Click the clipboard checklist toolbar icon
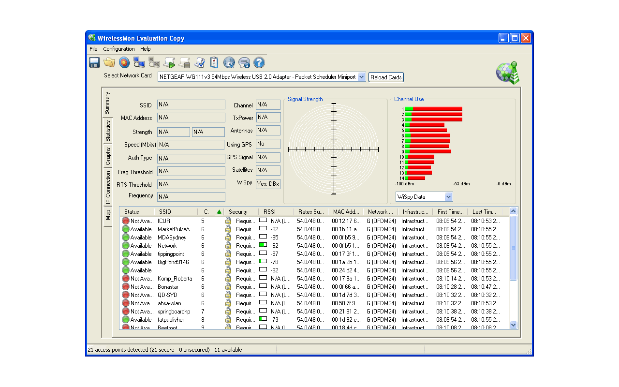Image resolution: width=619 pixels, height=387 pixels. click(214, 62)
